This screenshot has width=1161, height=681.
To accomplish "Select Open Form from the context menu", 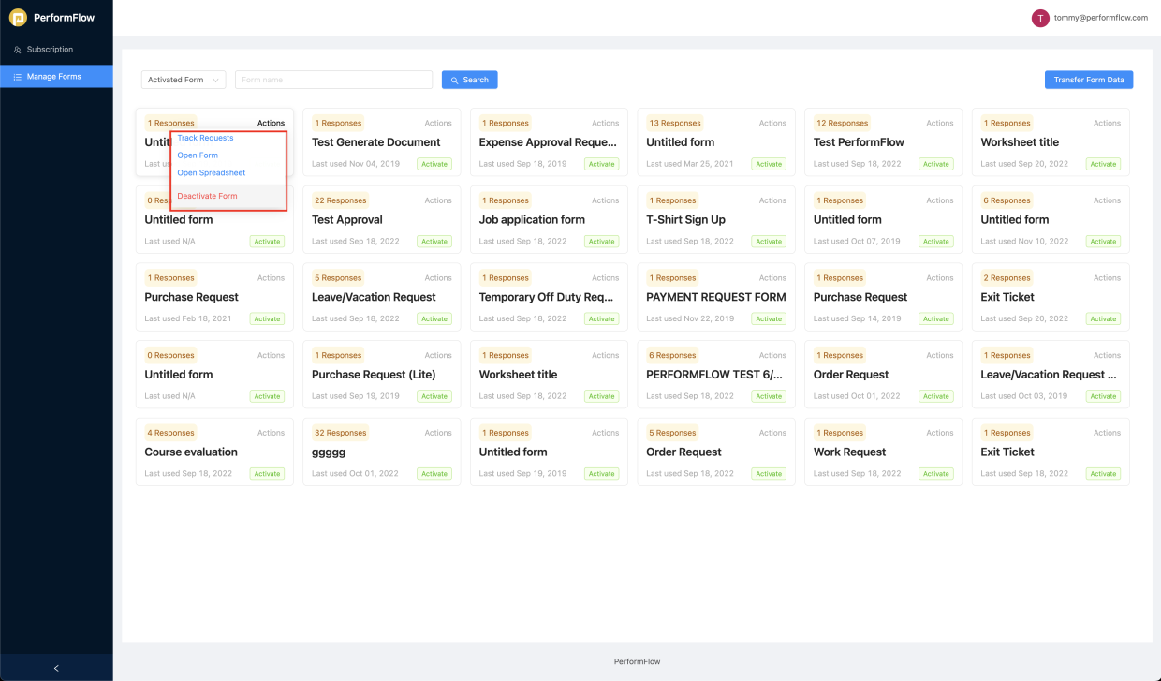I will [x=198, y=155].
